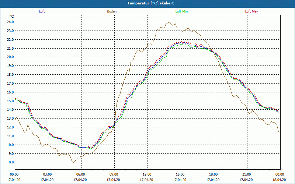
Task: Click the 09:00 time axis label
Action: click(113, 174)
